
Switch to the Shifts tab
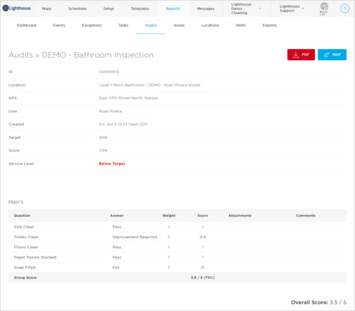click(x=241, y=25)
